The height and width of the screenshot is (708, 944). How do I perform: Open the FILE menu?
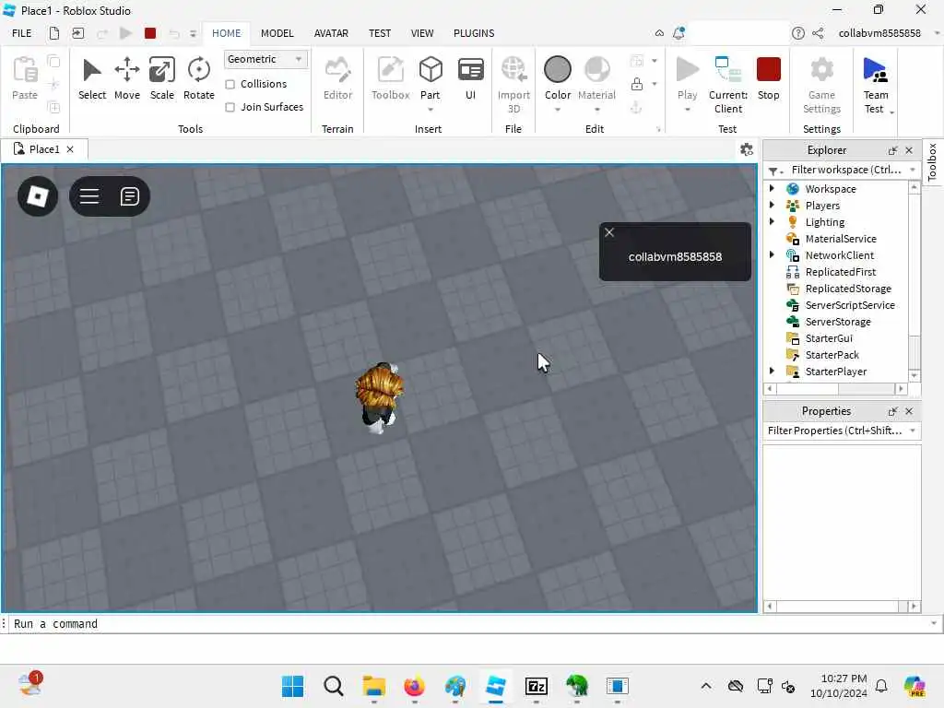point(22,33)
